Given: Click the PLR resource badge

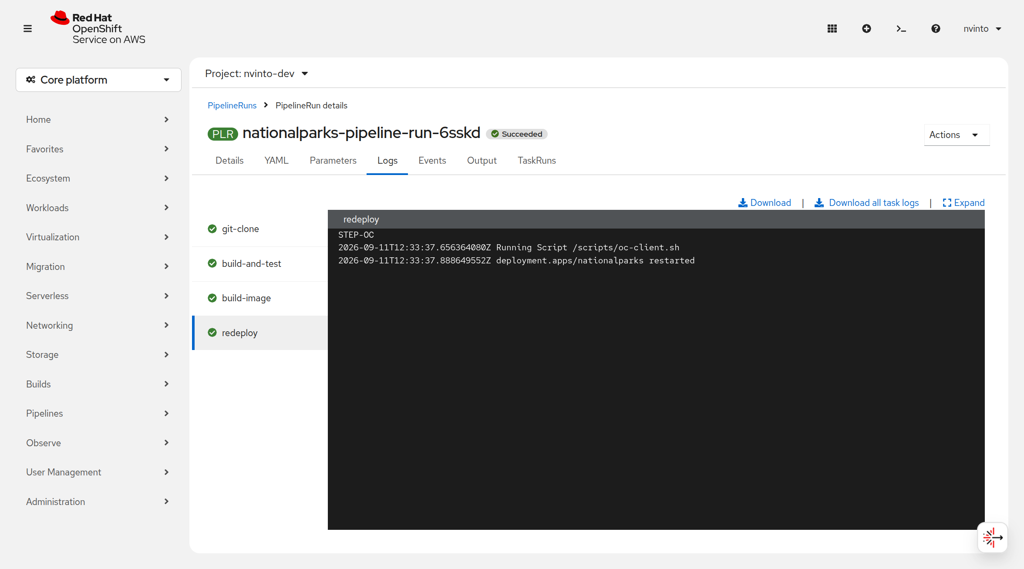Looking at the screenshot, I should (x=223, y=134).
